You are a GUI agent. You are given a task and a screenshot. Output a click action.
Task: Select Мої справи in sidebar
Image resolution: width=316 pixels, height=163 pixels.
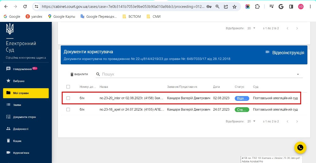pos(26,93)
